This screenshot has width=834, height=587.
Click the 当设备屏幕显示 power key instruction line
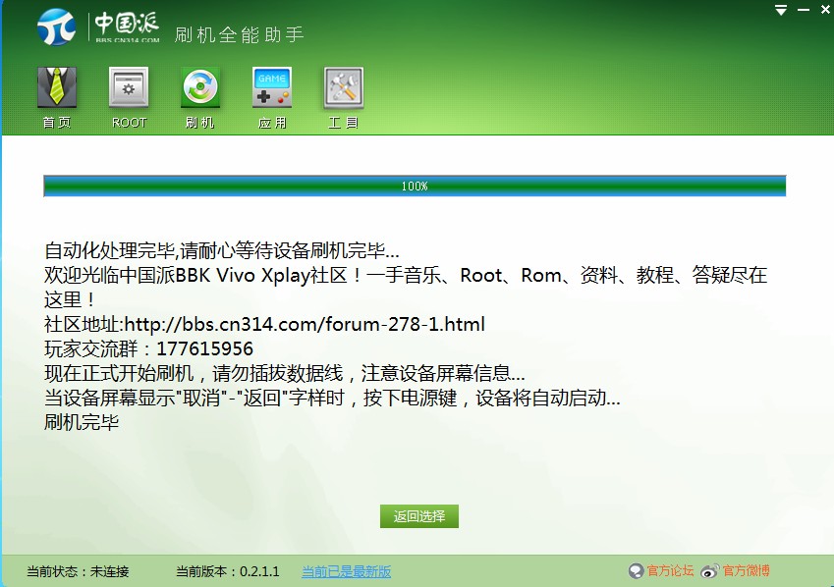(332, 398)
